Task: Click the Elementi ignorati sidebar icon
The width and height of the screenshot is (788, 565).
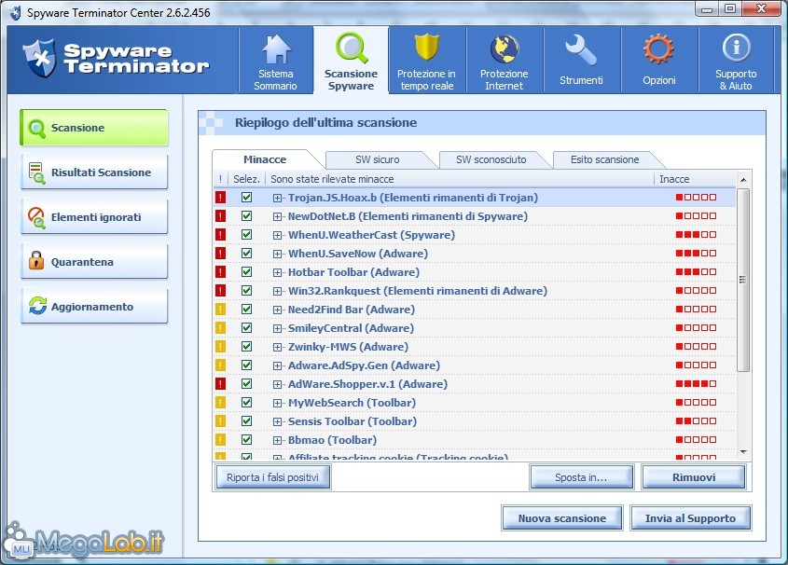Action: (x=36, y=217)
